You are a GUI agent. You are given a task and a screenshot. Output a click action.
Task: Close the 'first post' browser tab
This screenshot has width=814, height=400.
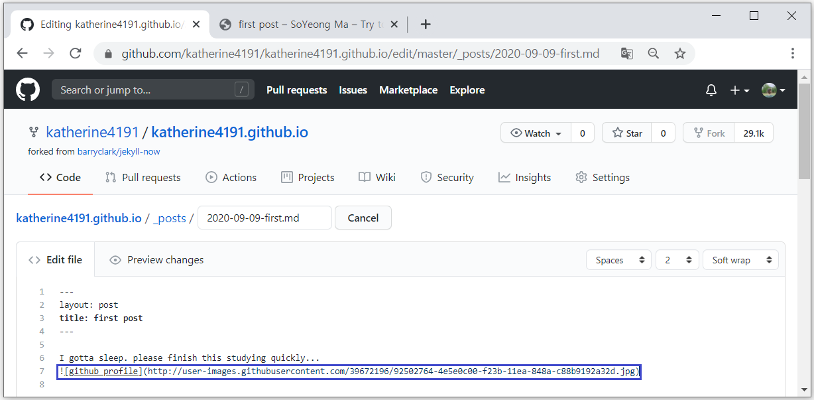coord(394,25)
